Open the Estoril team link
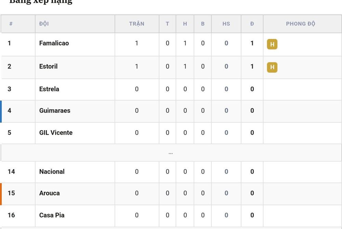The height and width of the screenshot is (229, 342). (48, 66)
